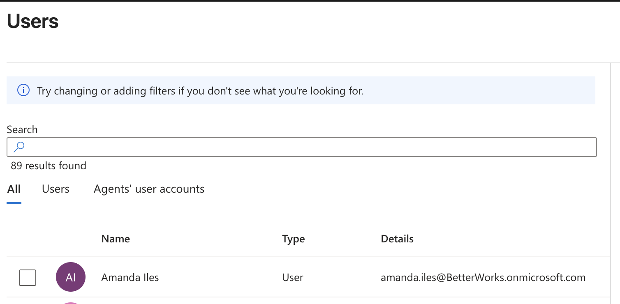The height and width of the screenshot is (304, 620).
Task: Click the Name column header
Action: click(116, 239)
